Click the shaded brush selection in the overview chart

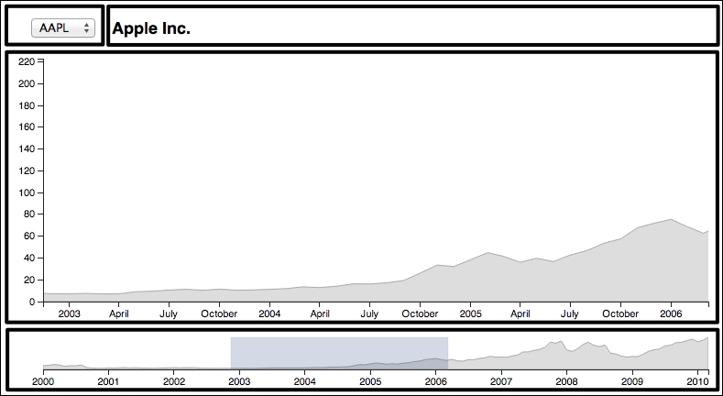(339, 353)
